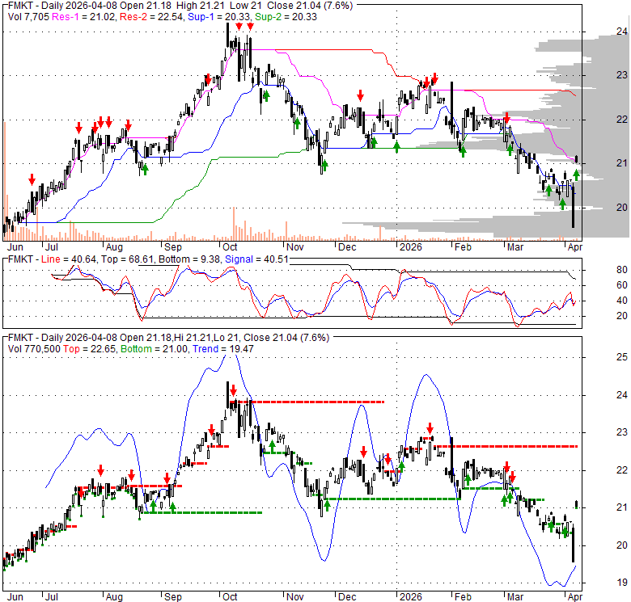Click the green up arrow in early February, bottom chart
Image resolution: width=631 pixels, height=602 pixels.
468,482
